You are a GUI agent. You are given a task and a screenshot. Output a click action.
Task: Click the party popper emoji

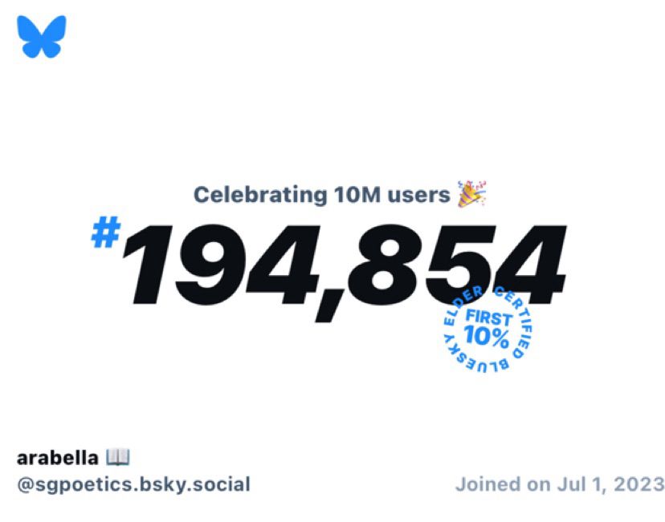click(x=471, y=194)
